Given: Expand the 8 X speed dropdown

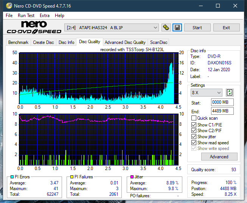Looking at the screenshot, I should [x=207, y=93].
